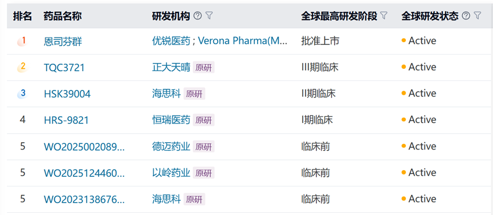Open the 以岭药业 organization link
This screenshot has width=493, height=215.
tap(172, 173)
